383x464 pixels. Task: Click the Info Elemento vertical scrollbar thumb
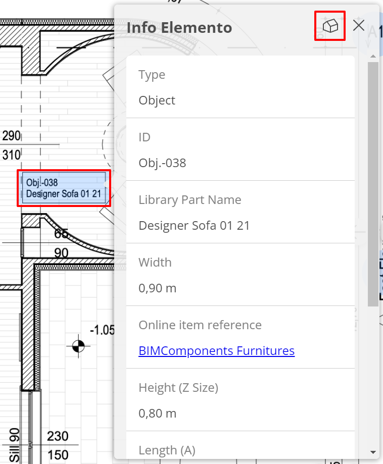click(373, 184)
